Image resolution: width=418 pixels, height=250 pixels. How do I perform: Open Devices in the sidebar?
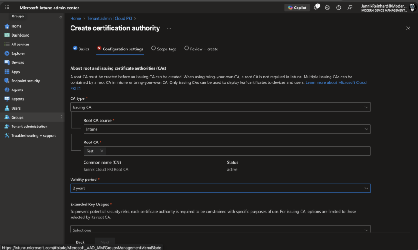[x=17, y=63]
